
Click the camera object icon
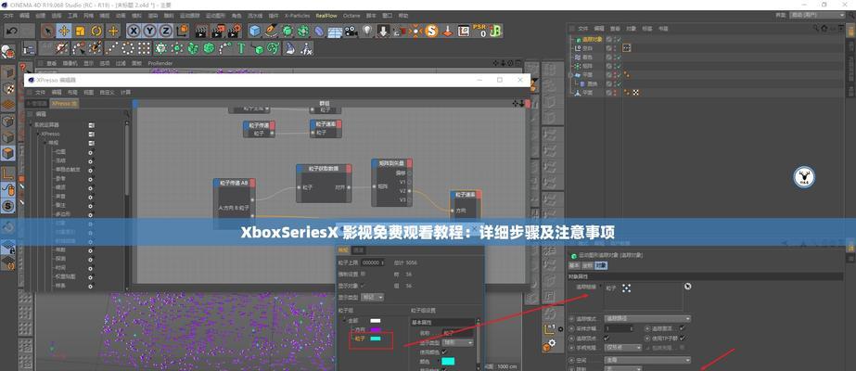pos(351,32)
